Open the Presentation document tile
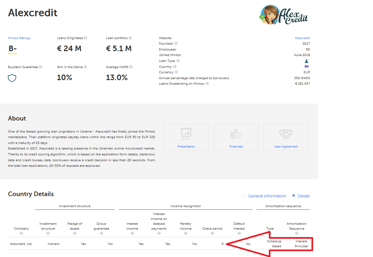Viewport: 373px width, 257px height. pos(186,137)
